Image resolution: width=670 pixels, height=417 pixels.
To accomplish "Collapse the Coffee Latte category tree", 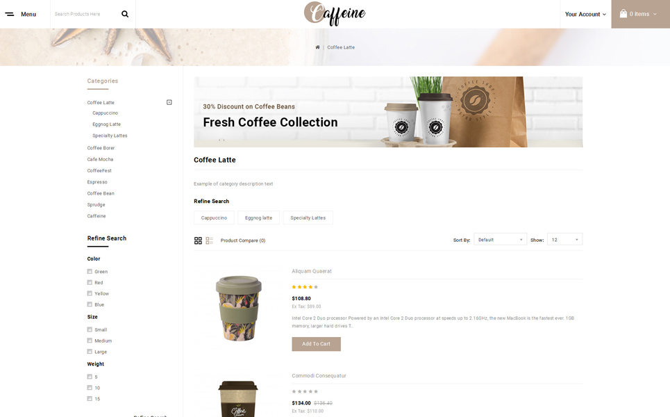I will tap(169, 102).
